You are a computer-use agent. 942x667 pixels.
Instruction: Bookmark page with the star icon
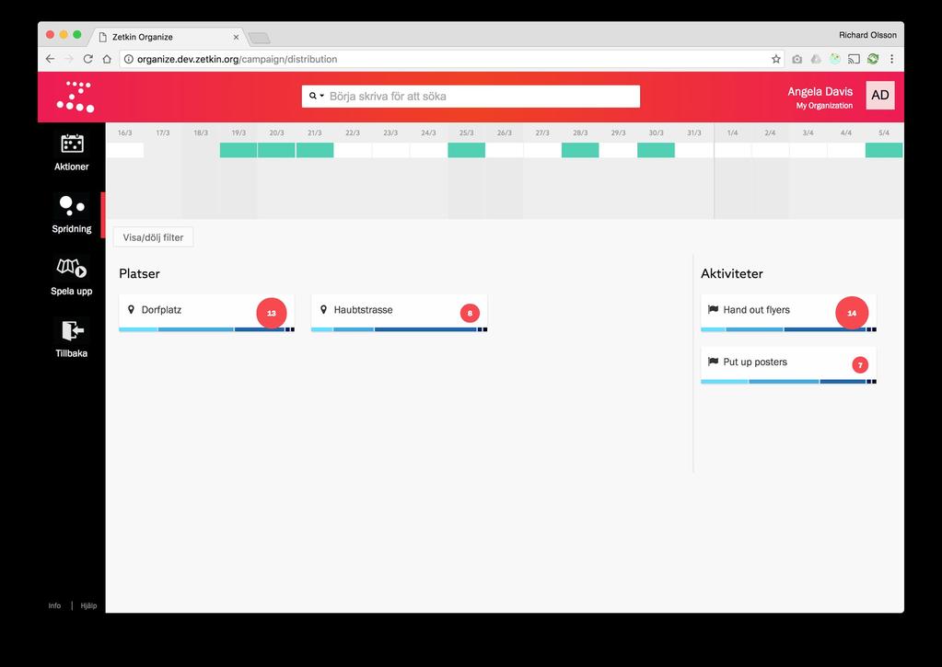point(775,59)
